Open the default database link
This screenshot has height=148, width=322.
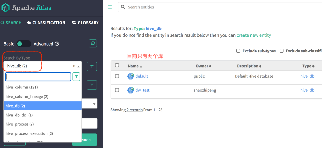[x=142, y=76]
